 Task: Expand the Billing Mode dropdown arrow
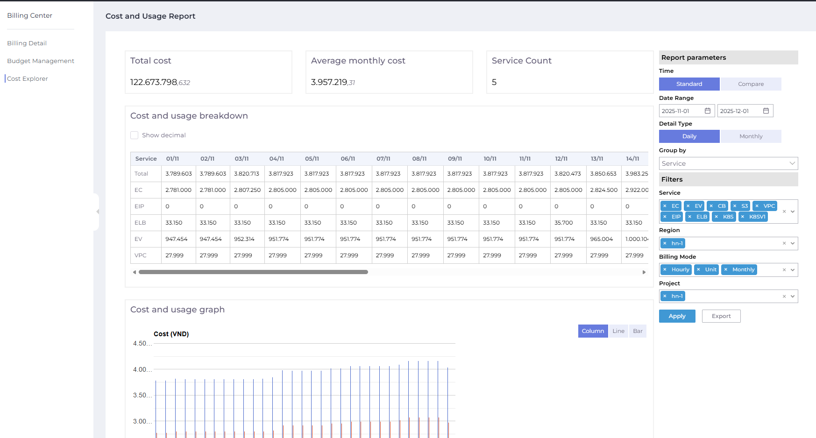pos(793,270)
